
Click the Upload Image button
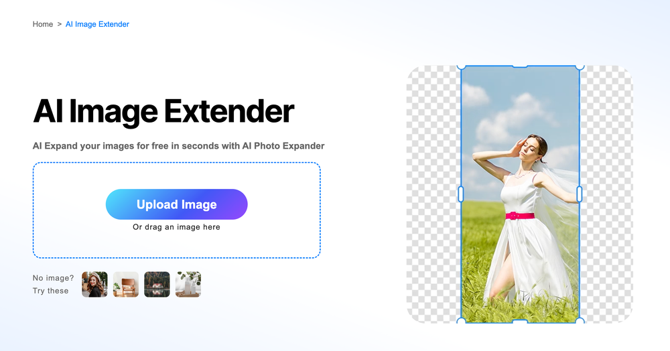tap(176, 204)
